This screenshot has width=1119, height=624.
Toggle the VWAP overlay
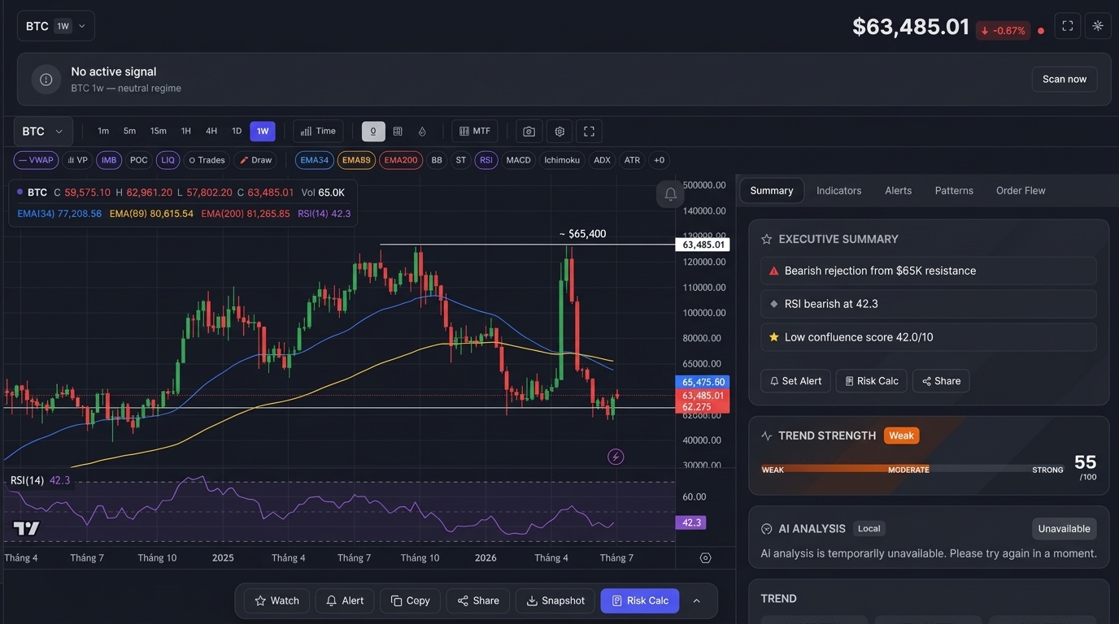click(36, 160)
